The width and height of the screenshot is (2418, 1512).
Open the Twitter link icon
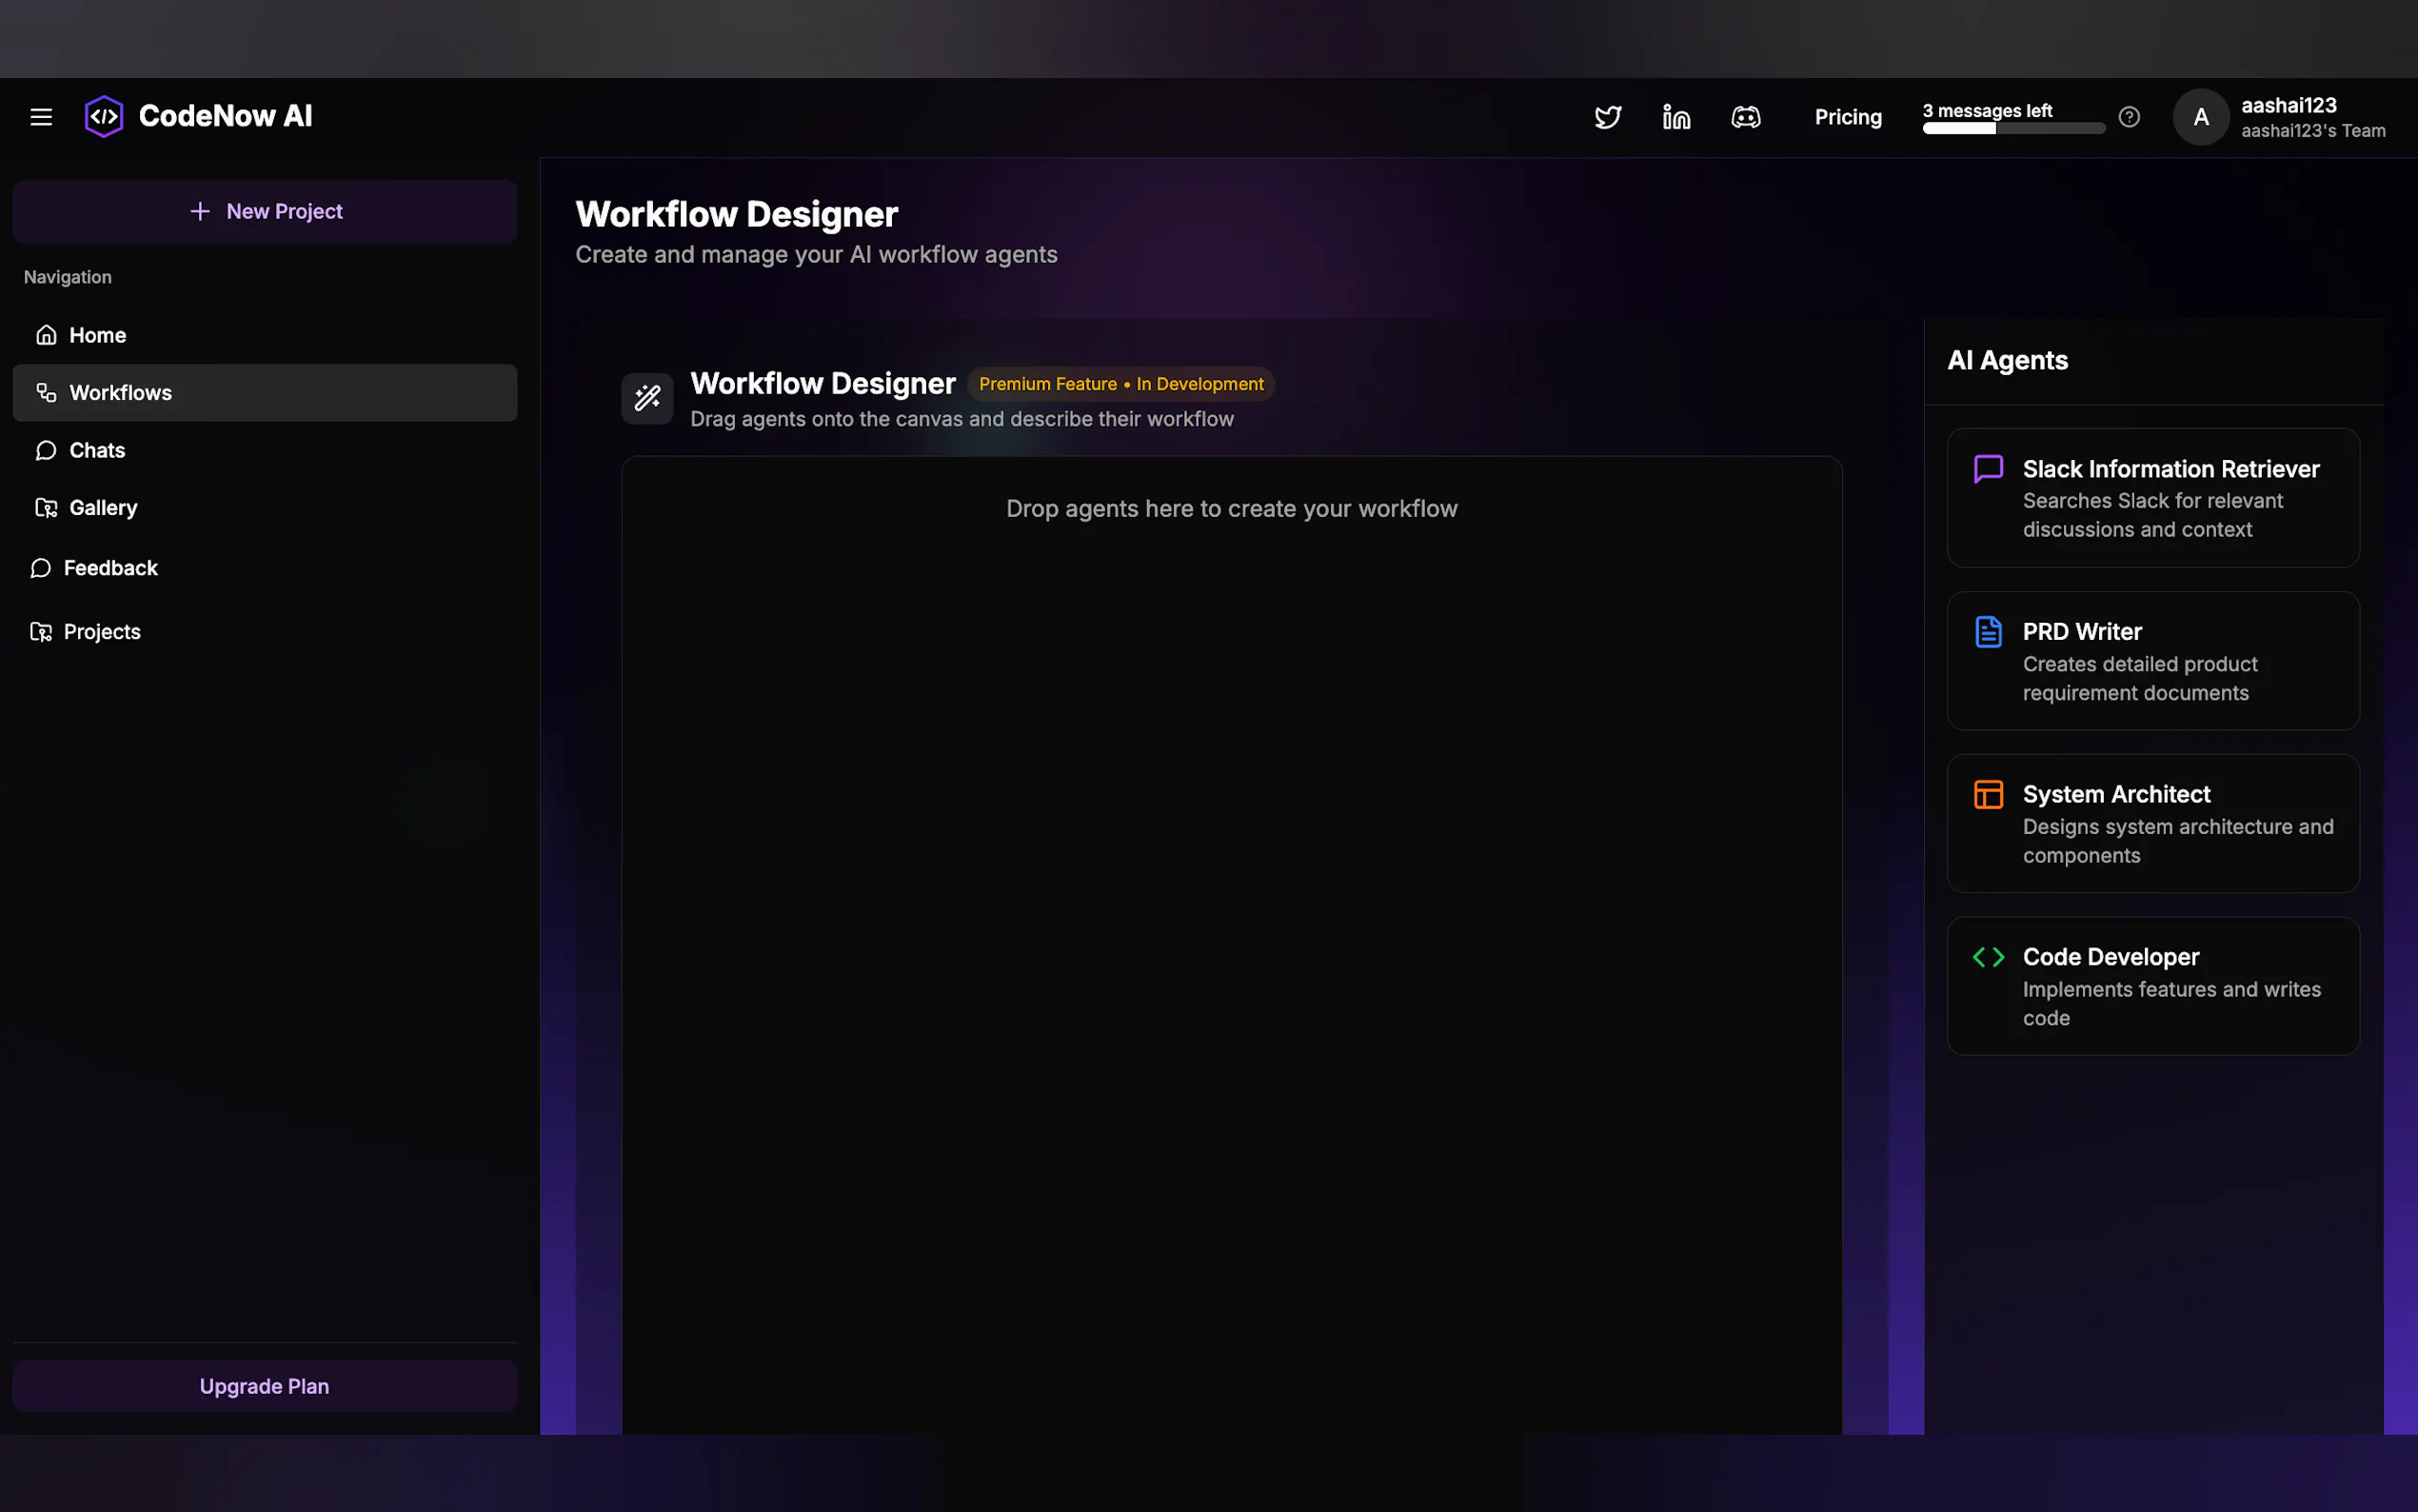pyautogui.click(x=1607, y=117)
